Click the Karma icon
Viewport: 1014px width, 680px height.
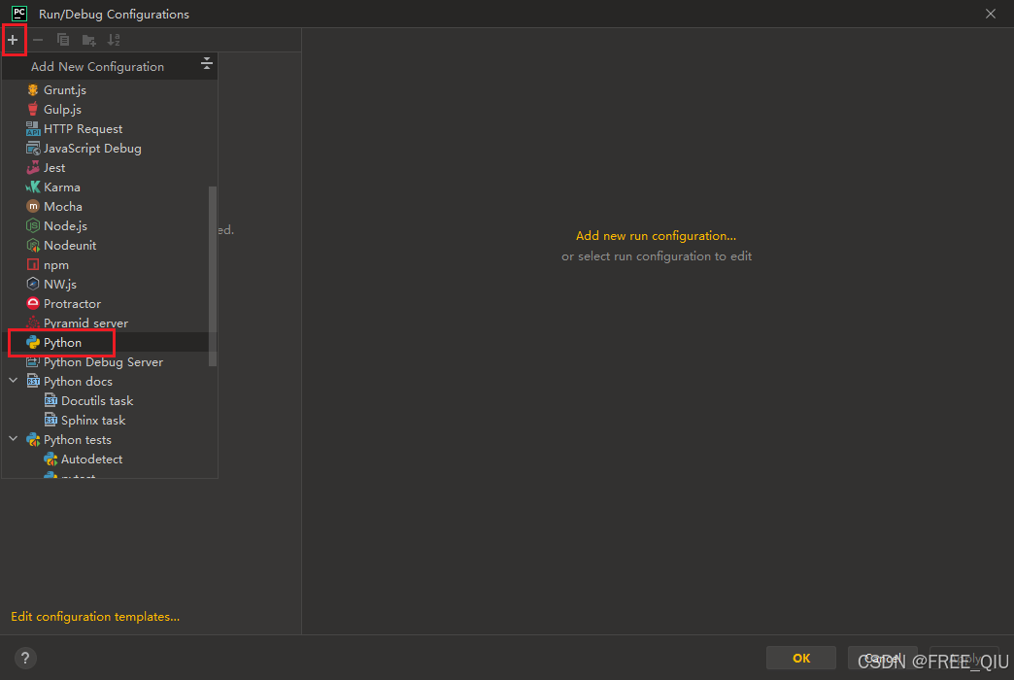tap(33, 187)
